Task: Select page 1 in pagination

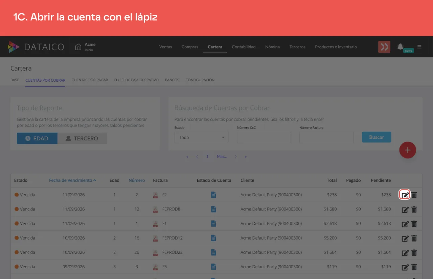Action: (207, 157)
